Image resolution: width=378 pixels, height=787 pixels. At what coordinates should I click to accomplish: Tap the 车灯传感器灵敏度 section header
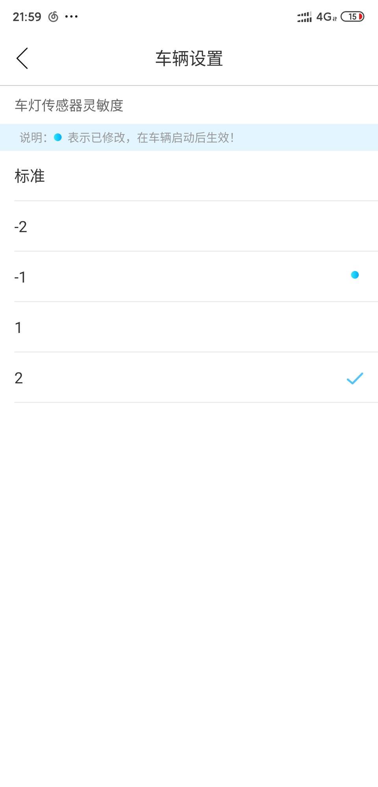69,105
